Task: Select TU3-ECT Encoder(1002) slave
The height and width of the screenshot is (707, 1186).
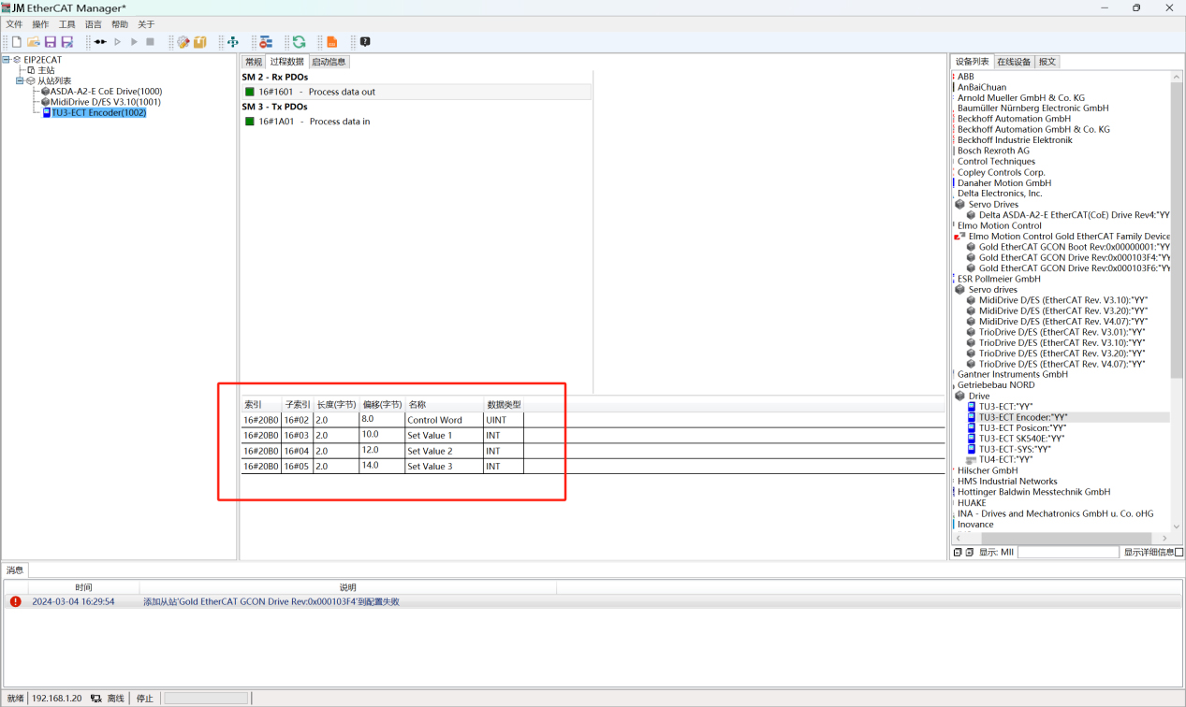Action: click(x=98, y=112)
